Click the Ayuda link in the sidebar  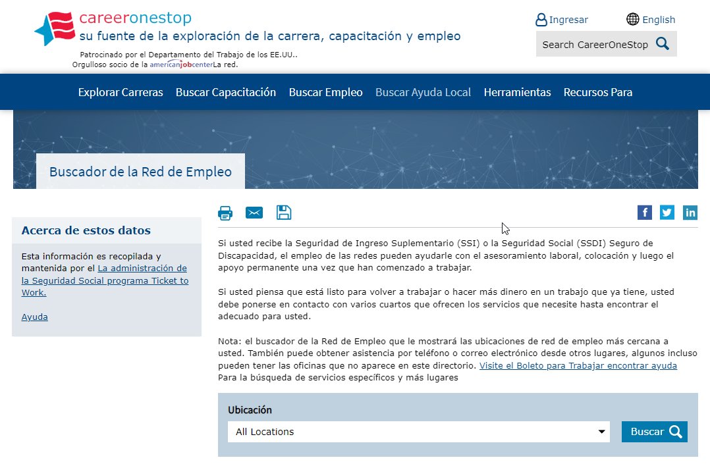(x=34, y=317)
